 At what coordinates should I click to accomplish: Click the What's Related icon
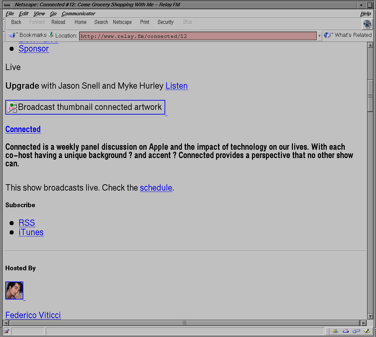pos(328,35)
